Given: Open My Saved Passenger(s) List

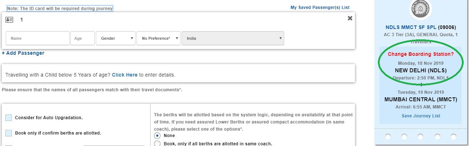Looking at the screenshot, I should pos(320,7).
